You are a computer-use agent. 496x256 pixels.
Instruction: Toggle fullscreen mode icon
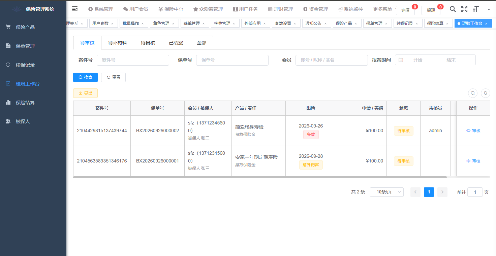tap(464, 9)
